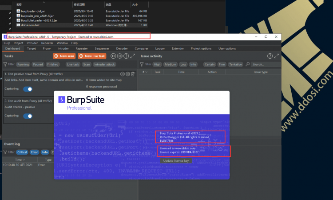Open the Burp menu

tap(7, 43)
